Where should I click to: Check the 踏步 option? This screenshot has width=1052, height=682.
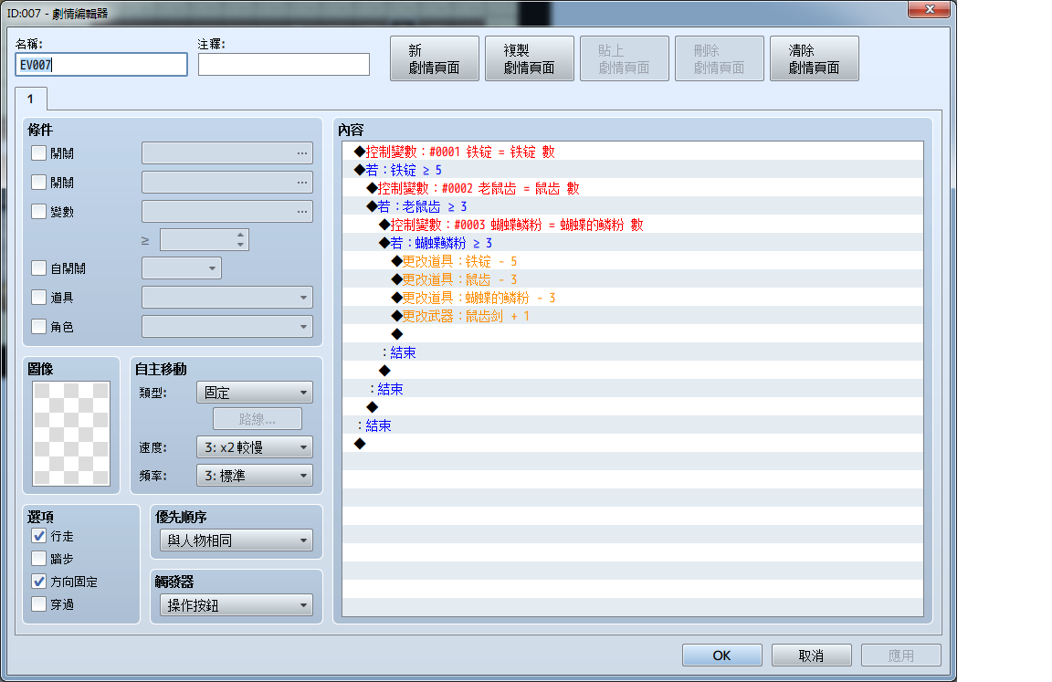coord(39,559)
